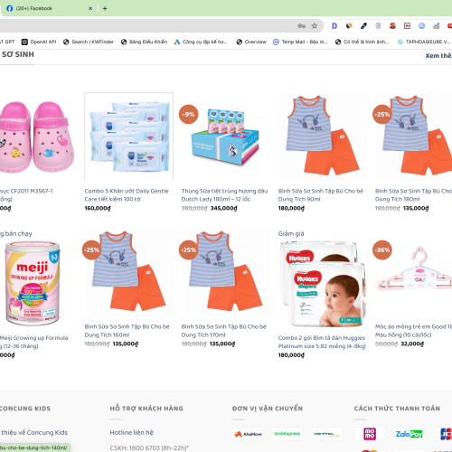Open the Có thể là hình ảnh bookmark

[x=363, y=42]
